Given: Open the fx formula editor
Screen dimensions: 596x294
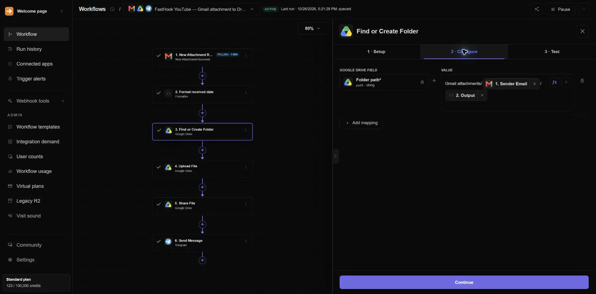Looking at the screenshot, I should click(555, 82).
